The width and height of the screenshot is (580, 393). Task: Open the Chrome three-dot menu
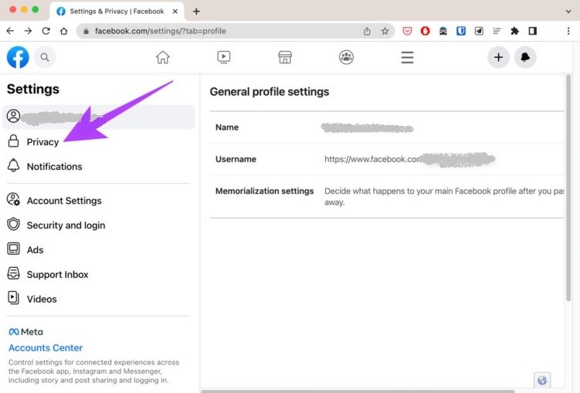[568, 31]
